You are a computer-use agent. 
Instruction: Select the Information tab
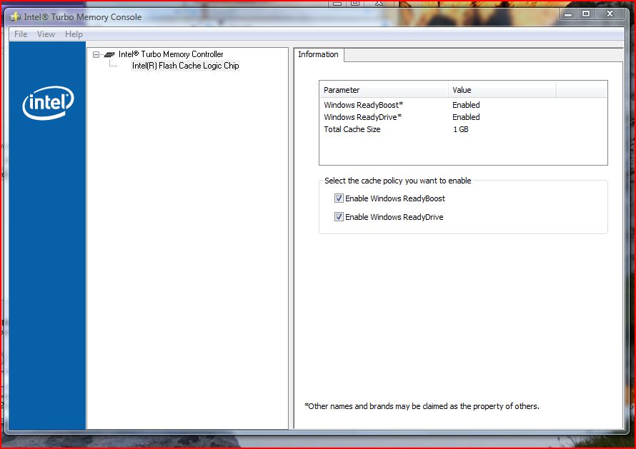pyautogui.click(x=319, y=54)
